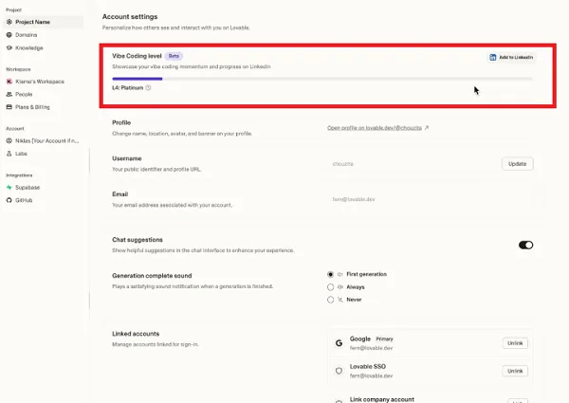
Task: Open profile on lovable.dev link
Action: [x=377, y=127]
